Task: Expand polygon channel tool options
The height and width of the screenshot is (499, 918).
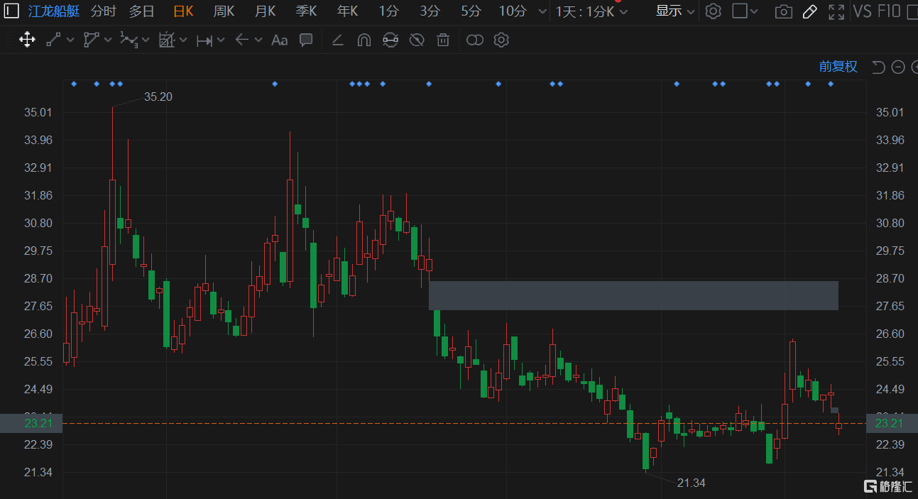Action: click(x=108, y=40)
